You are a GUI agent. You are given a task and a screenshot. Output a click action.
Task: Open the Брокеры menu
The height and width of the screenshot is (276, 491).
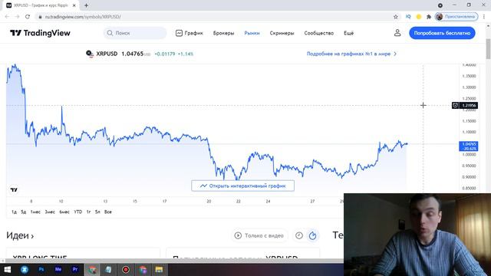point(223,33)
